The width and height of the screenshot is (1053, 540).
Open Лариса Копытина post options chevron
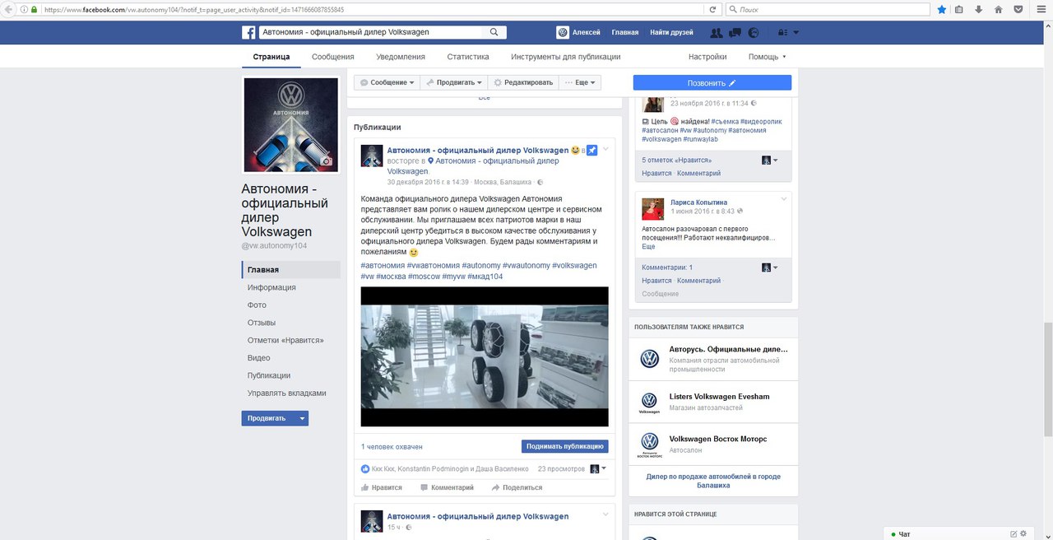pos(784,199)
